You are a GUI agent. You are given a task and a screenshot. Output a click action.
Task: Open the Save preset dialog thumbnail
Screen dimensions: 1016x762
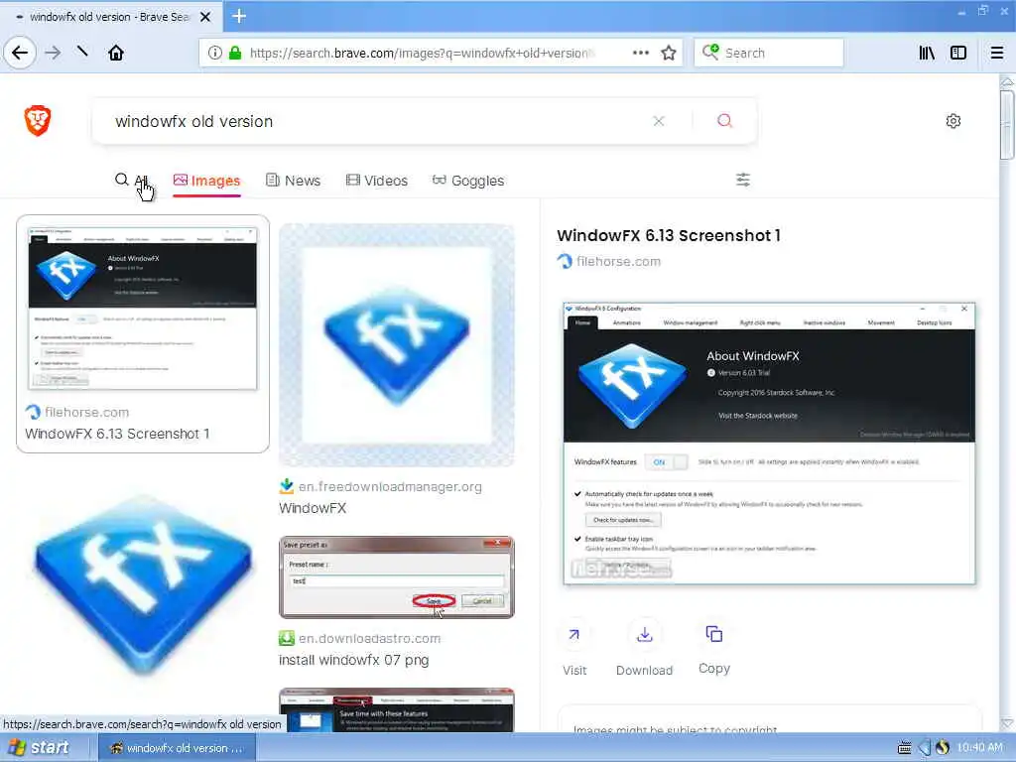(x=397, y=577)
